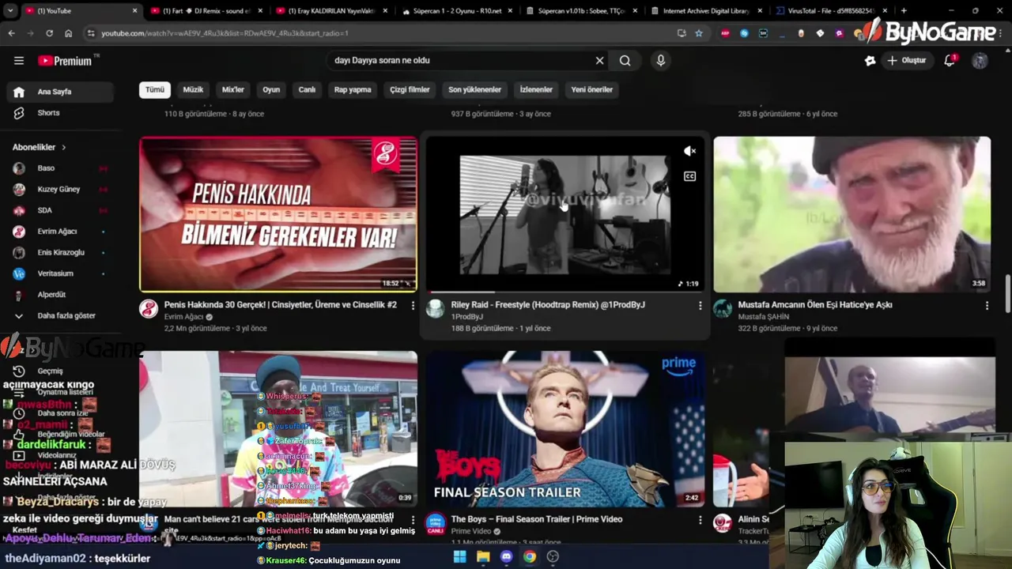Open more options for Penis Hakkında video
This screenshot has height=569, width=1012.
point(413,305)
